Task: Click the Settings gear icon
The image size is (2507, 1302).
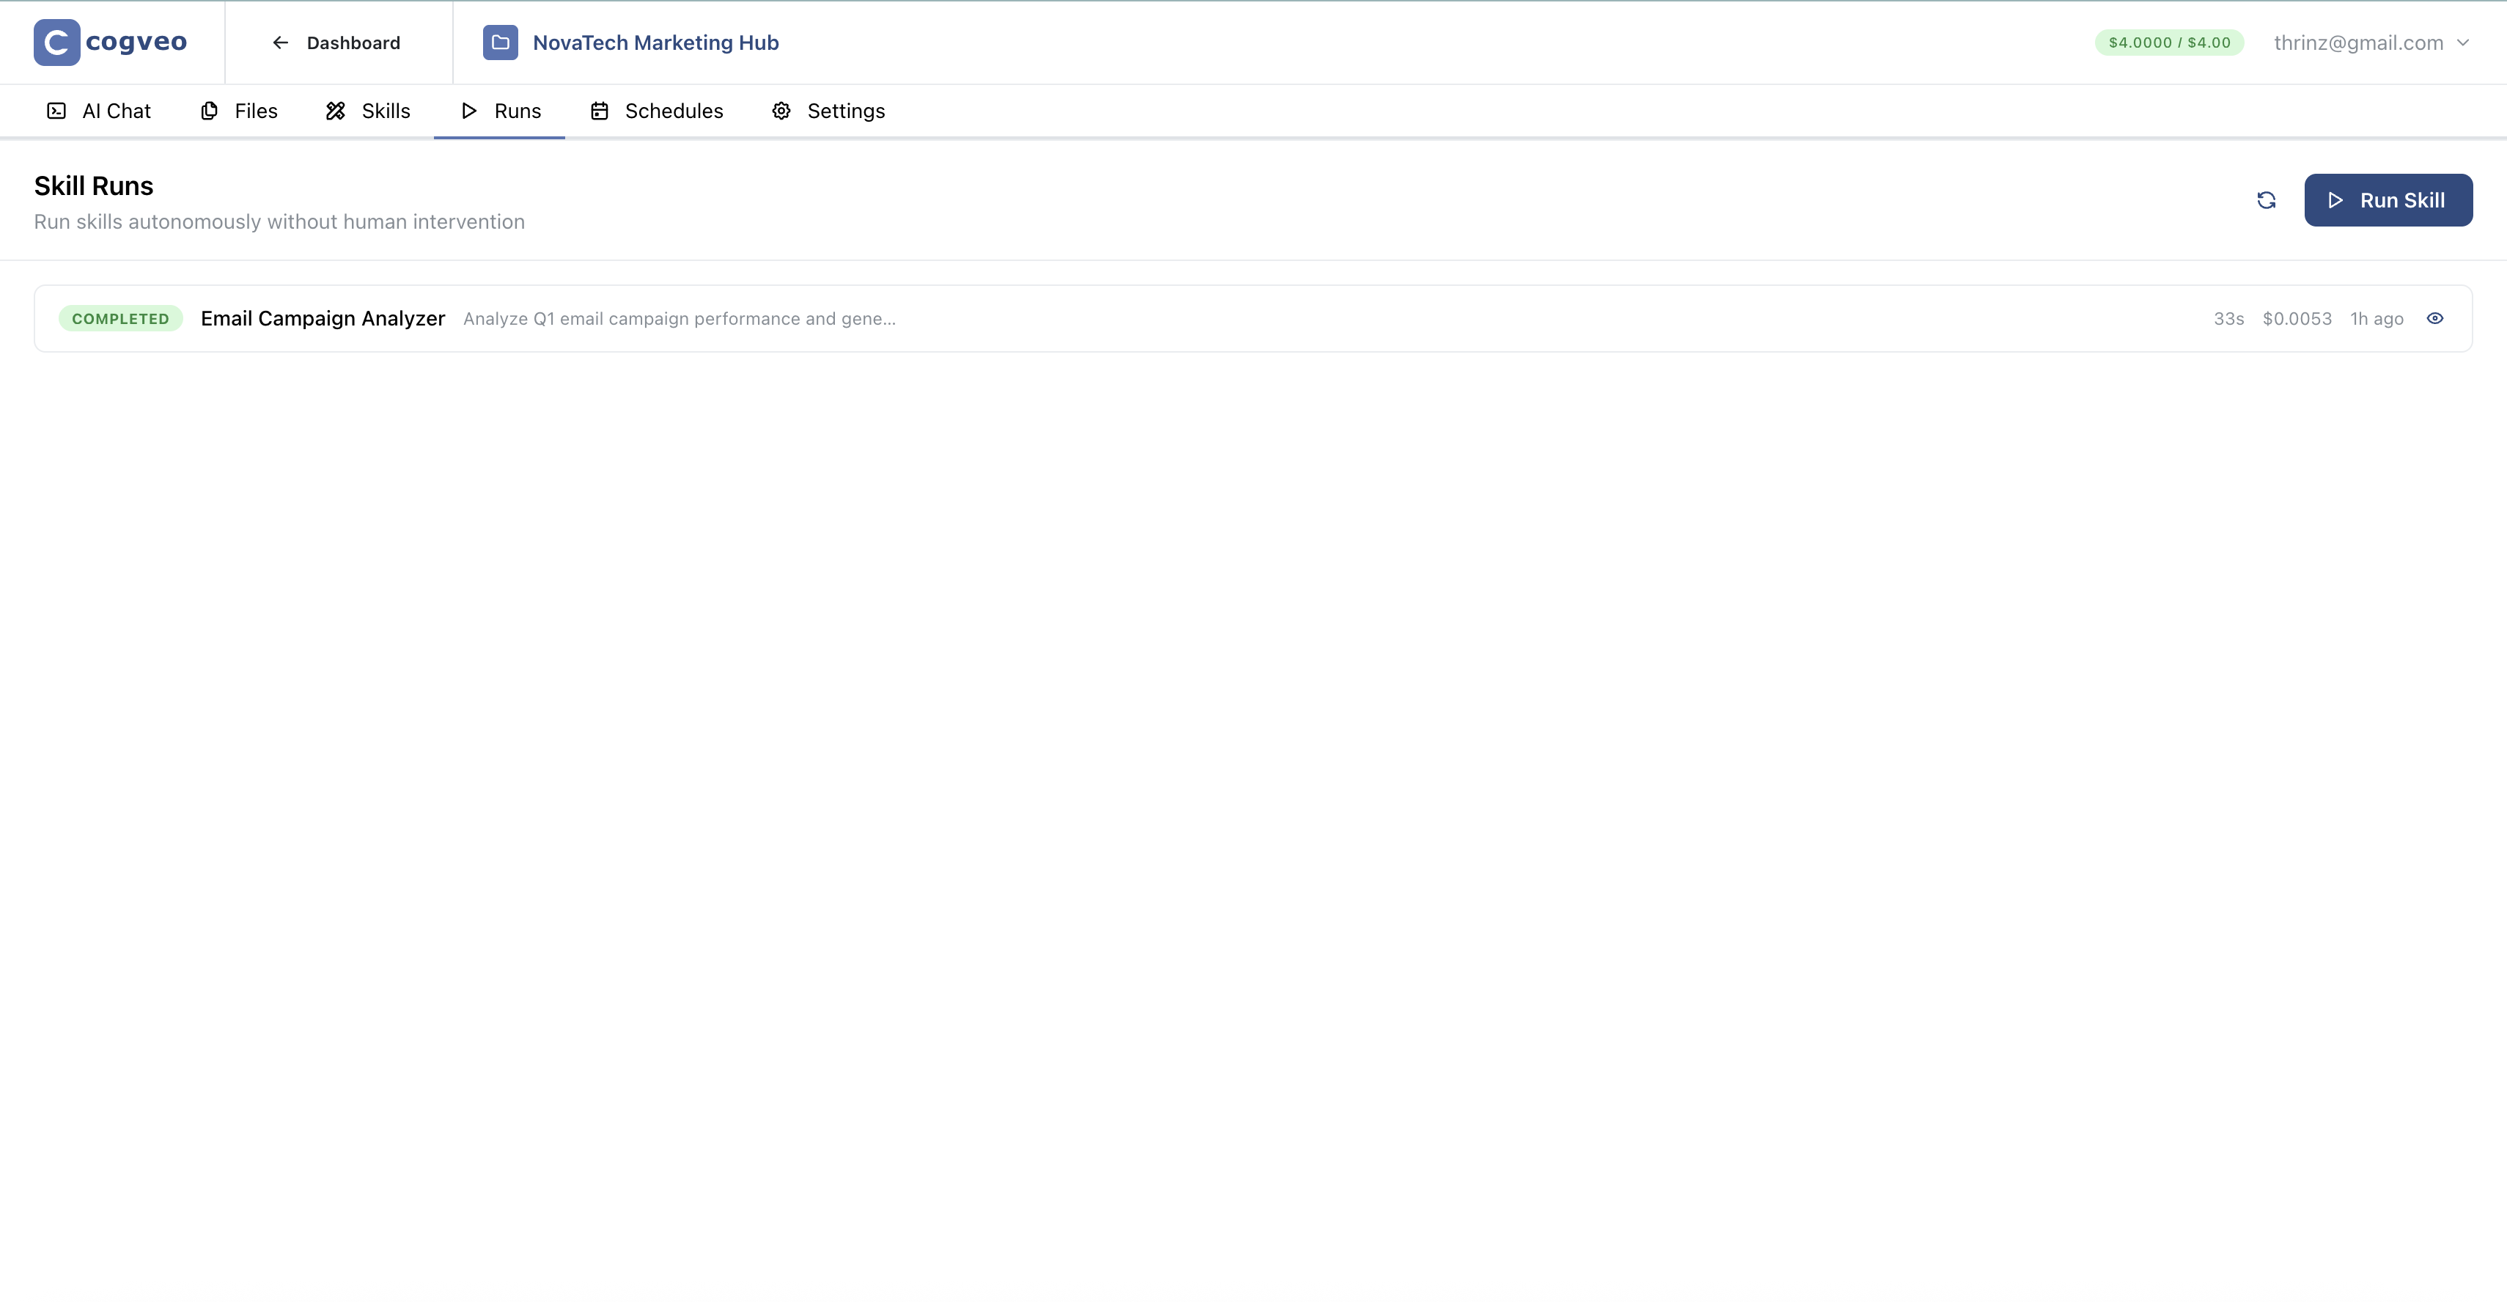Action: tap(781, 111)
